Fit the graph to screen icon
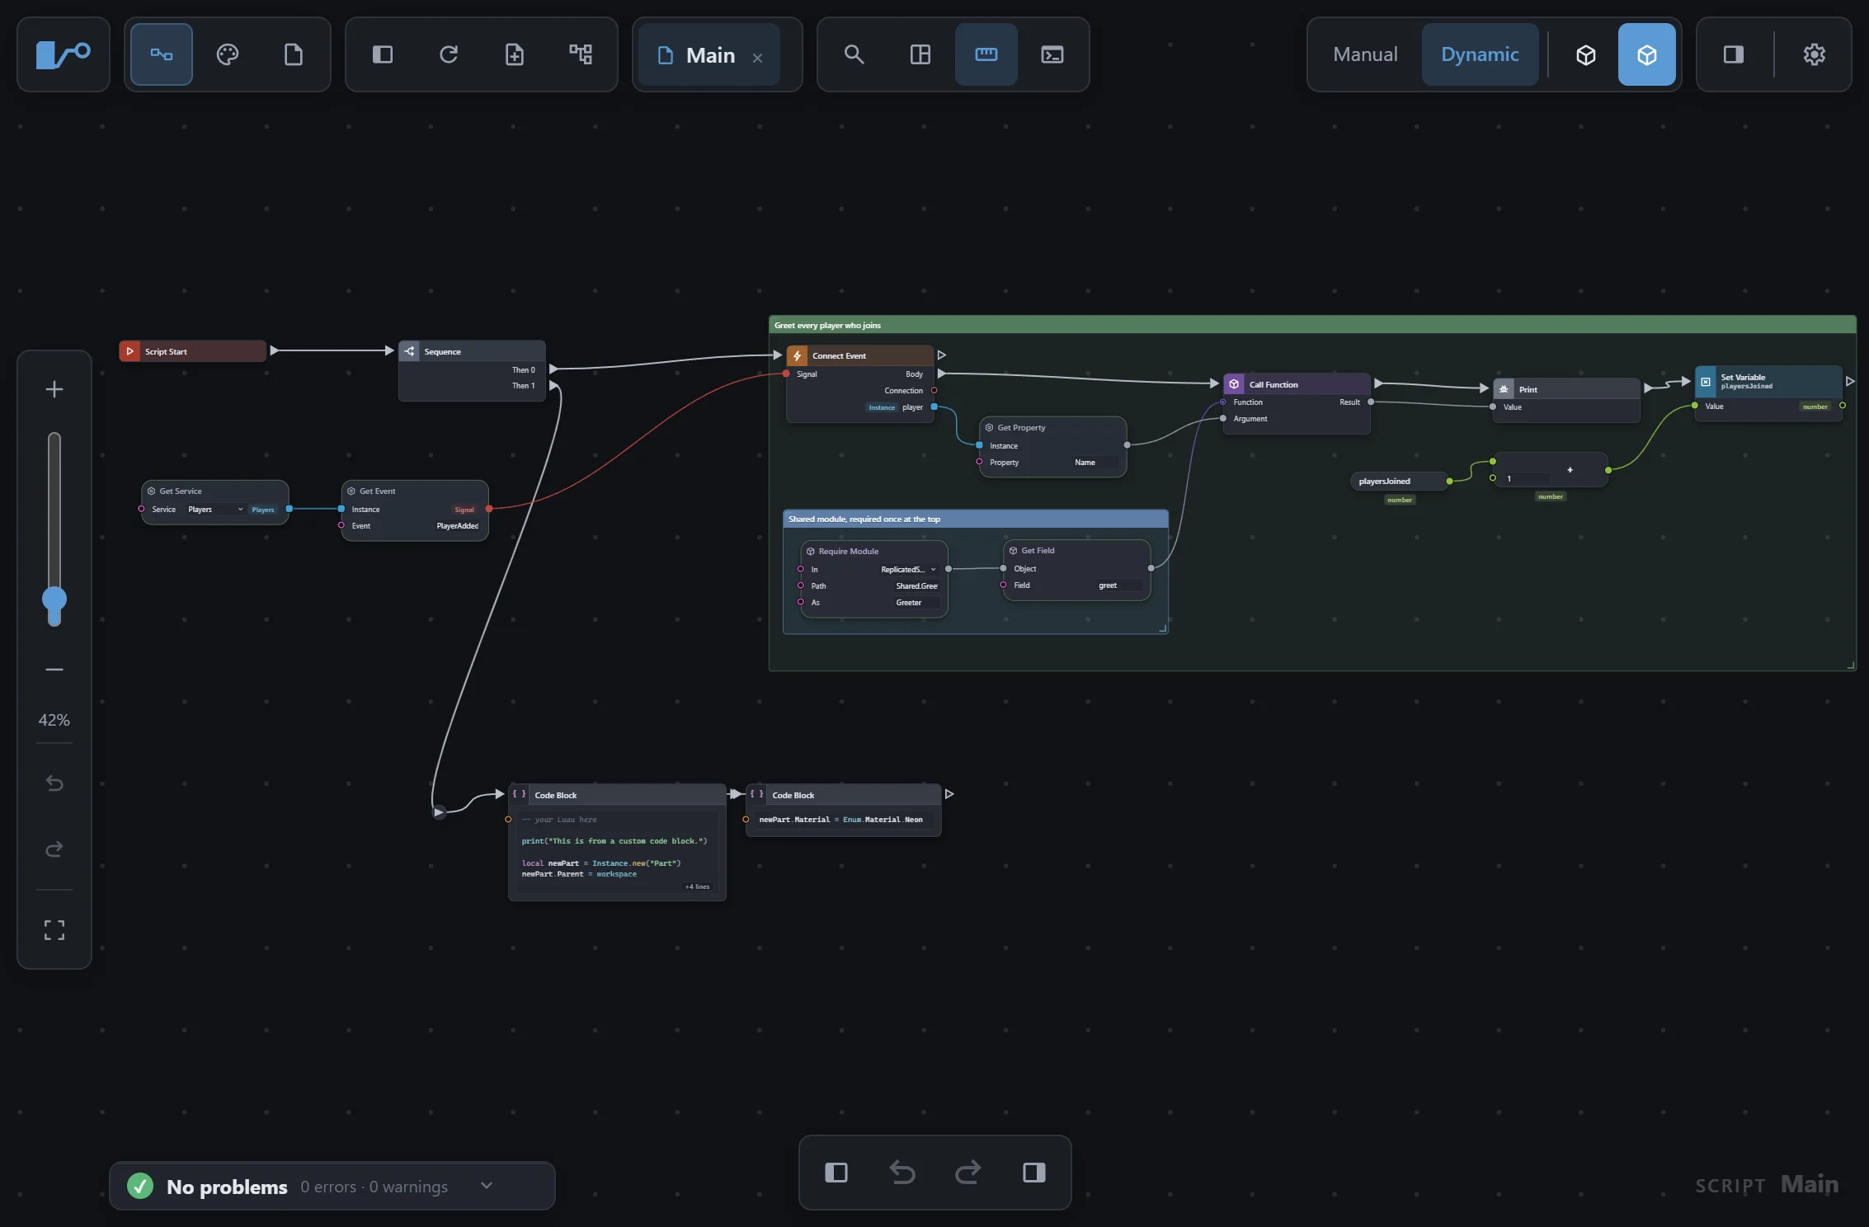The width and height of the screenshot is (1869, 1227). point(54,930)
